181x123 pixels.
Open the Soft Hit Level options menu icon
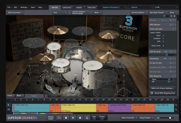pos(173,52)
